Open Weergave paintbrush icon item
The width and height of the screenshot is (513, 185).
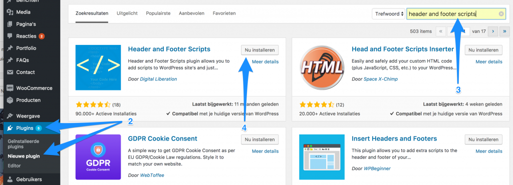pyautogui.click(x=10, y=116)
